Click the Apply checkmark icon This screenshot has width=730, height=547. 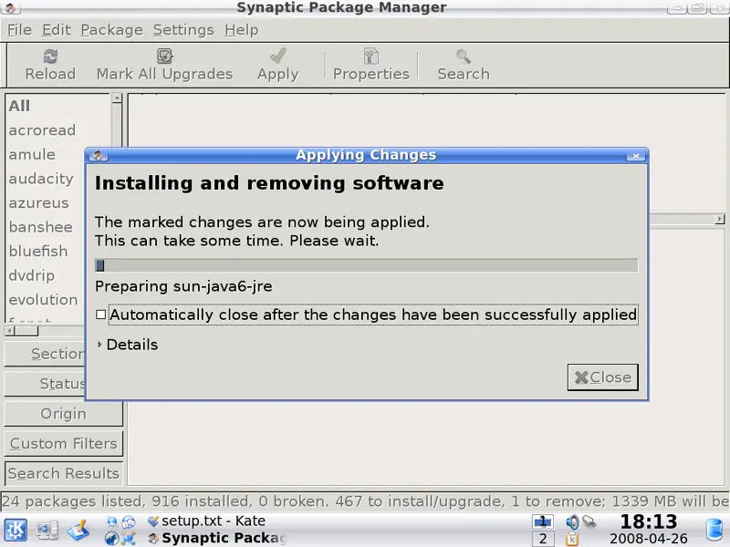pyautogui.click(x=278, y=56)
